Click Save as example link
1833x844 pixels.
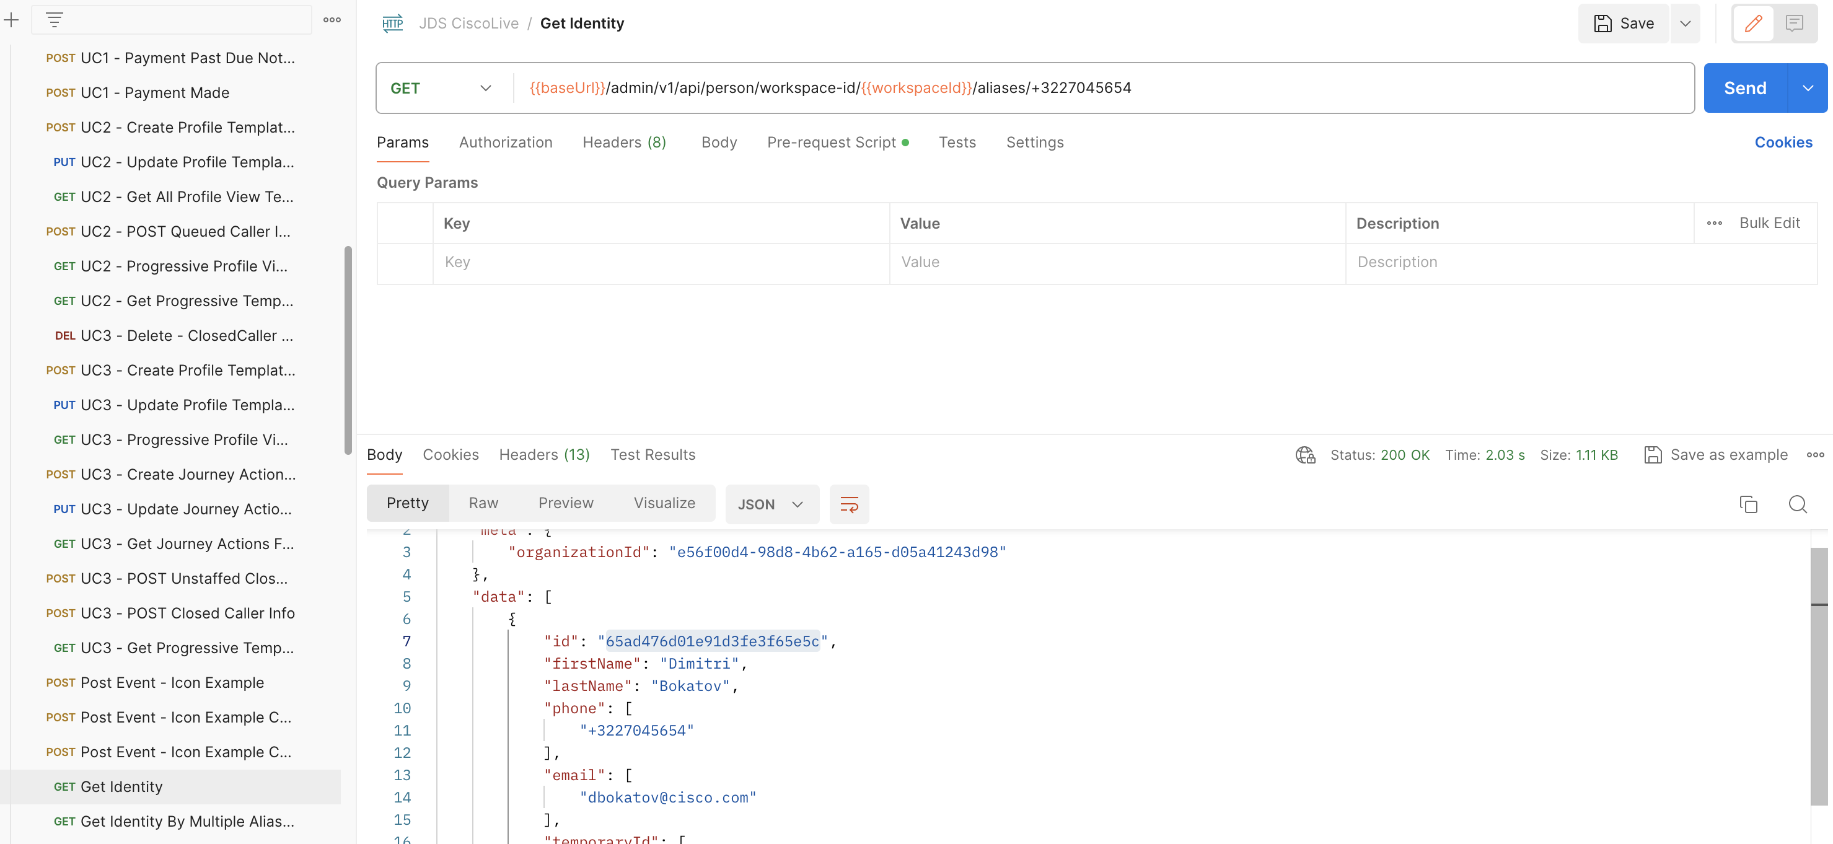click(1715, 455)
